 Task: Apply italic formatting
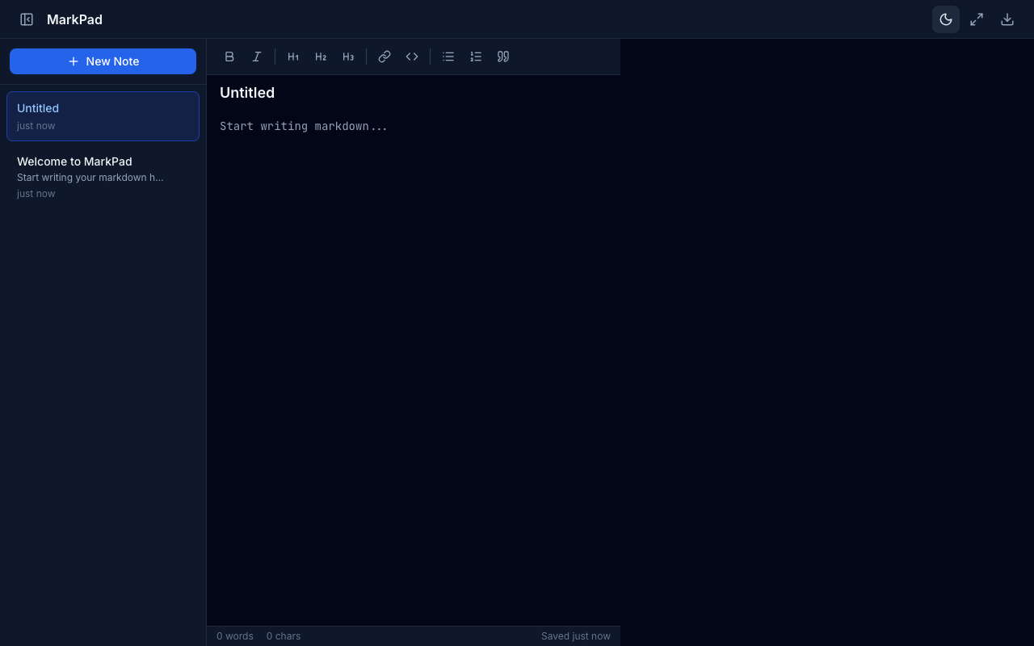257,57
